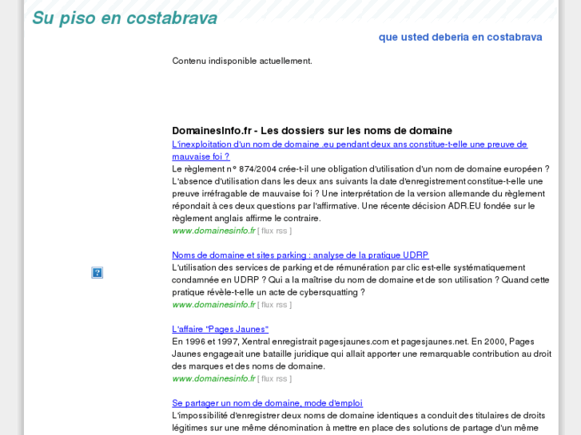Visit www.domainesinfo.fr under the UDRP parking article

(x=214, y=305)
